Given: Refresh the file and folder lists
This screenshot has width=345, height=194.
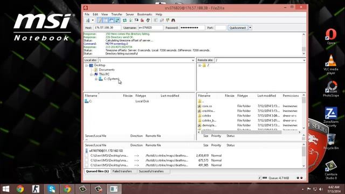Looking at the screenshot, I should (x=125, y=20).
